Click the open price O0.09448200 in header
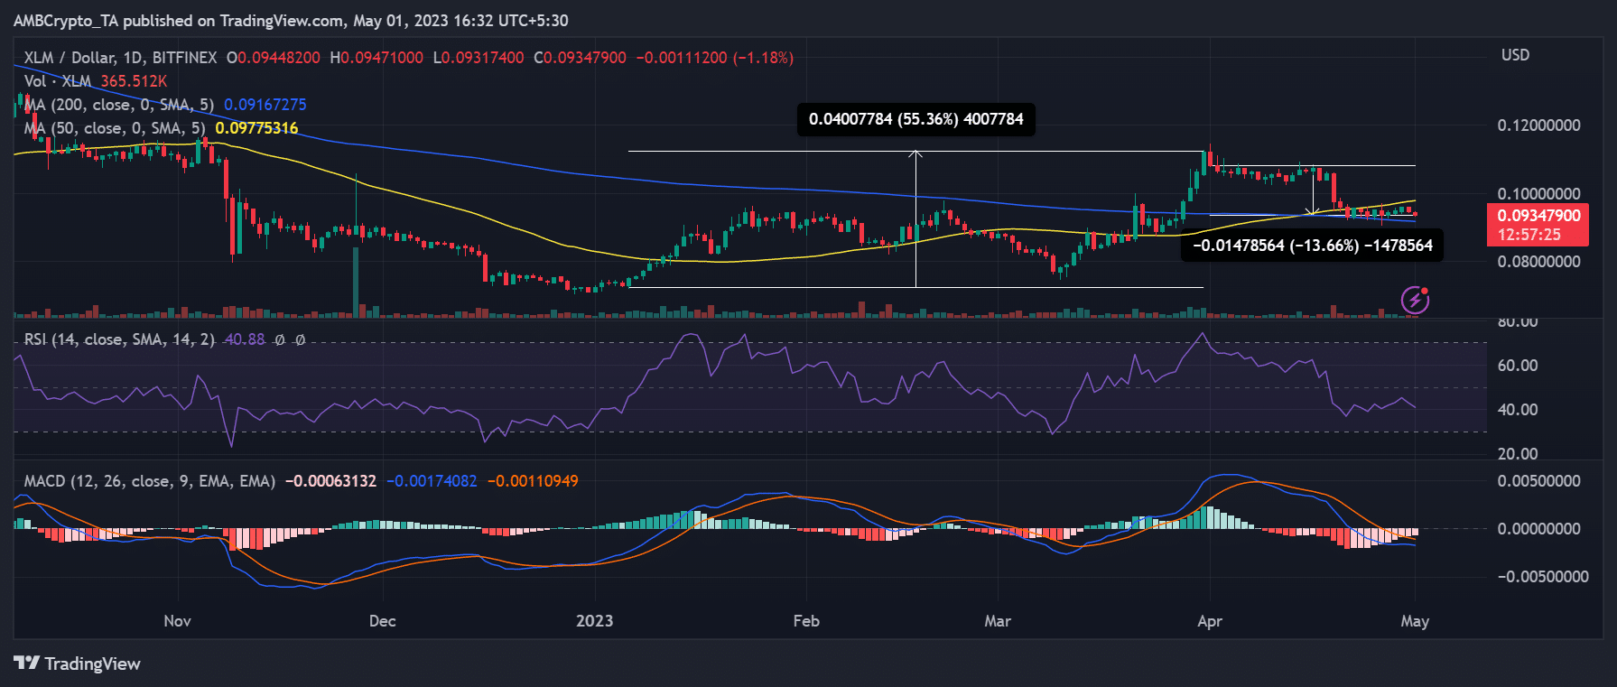 point(274,58)
